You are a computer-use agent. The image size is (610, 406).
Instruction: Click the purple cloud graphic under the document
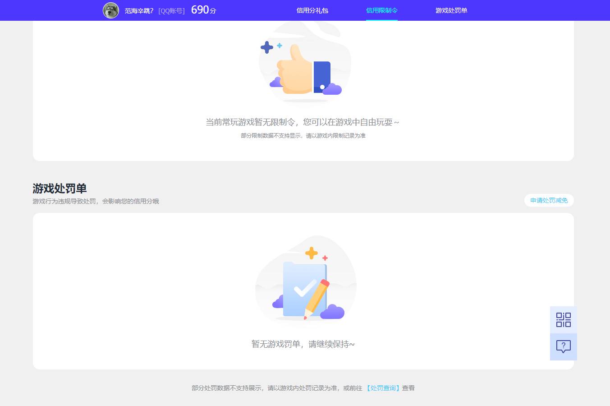click(333, 311)
